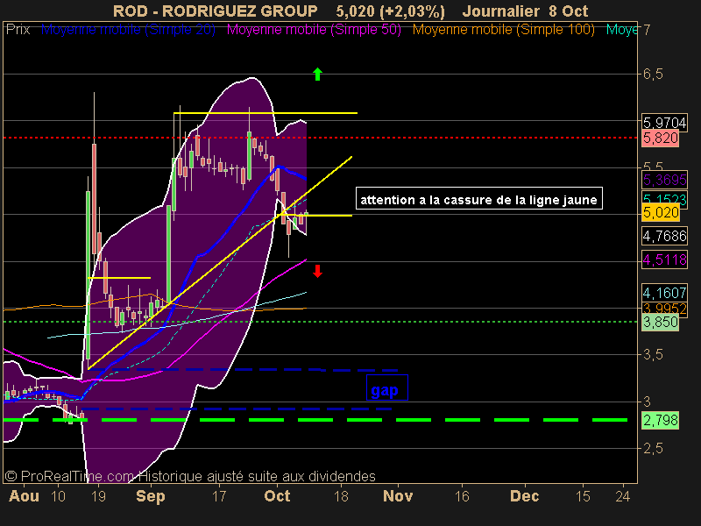Select the orange 3,9952 price label
Image resolution: width=701 pixels, height=526 pixels.
[664, 308]
